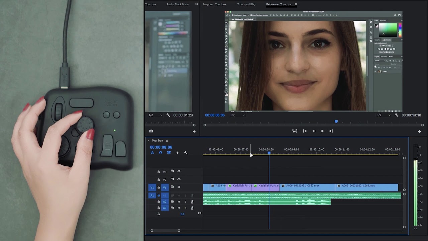Screen dimensions: 428x241
Task: Go to In point button
Action: point(305,131)
